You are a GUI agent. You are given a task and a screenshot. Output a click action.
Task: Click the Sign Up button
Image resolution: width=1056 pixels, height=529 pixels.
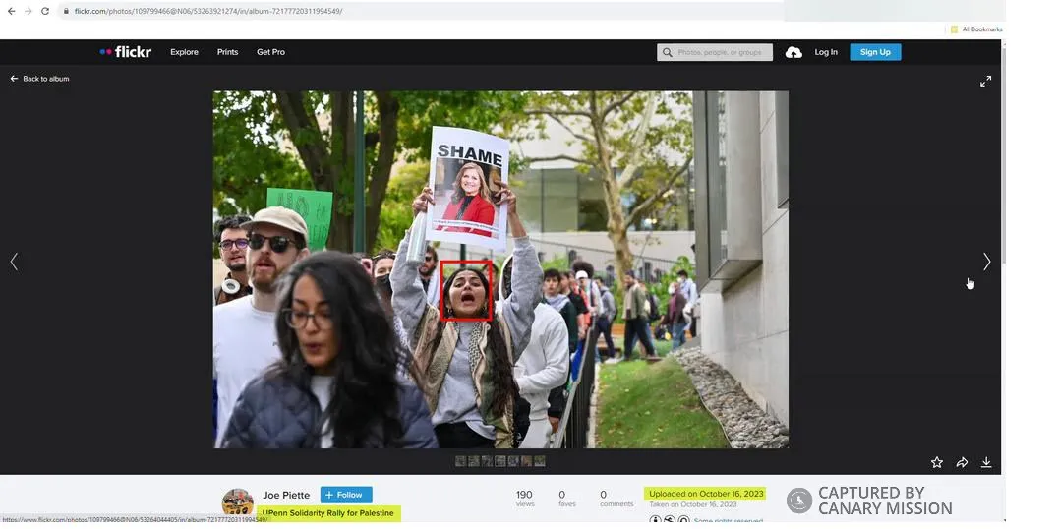tap(875, 52)
